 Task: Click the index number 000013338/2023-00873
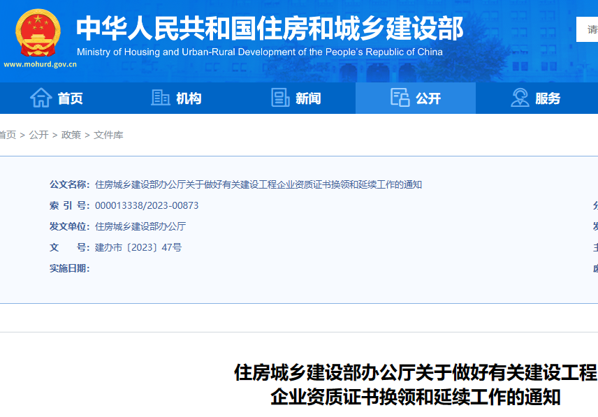(x=147, y=205)
